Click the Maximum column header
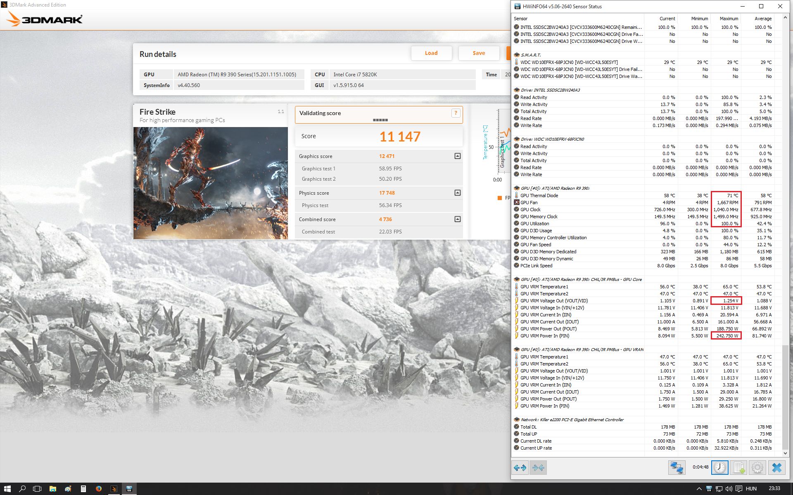Screen dimensions: 793x495 [x=725, y=19]
